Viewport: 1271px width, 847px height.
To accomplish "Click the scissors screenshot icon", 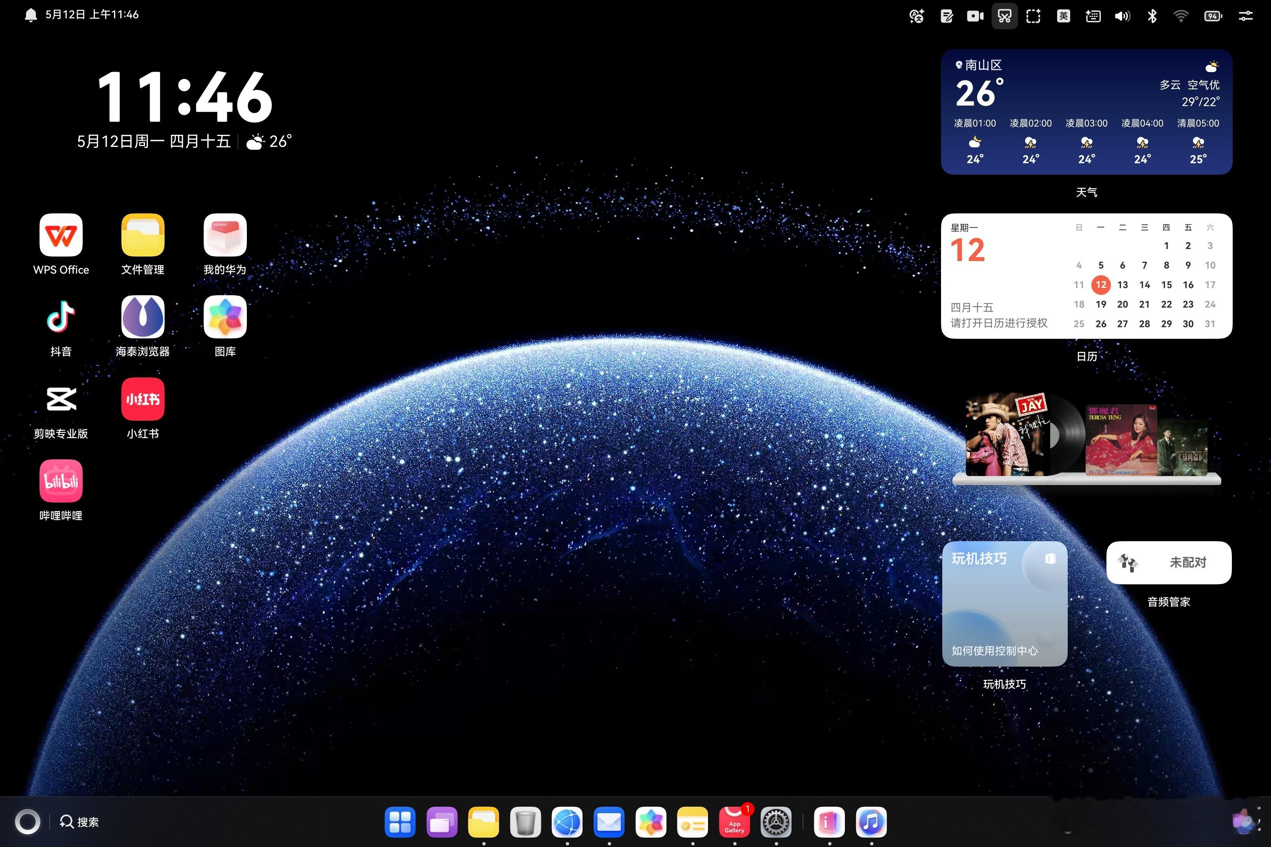I will [1005, 16].
